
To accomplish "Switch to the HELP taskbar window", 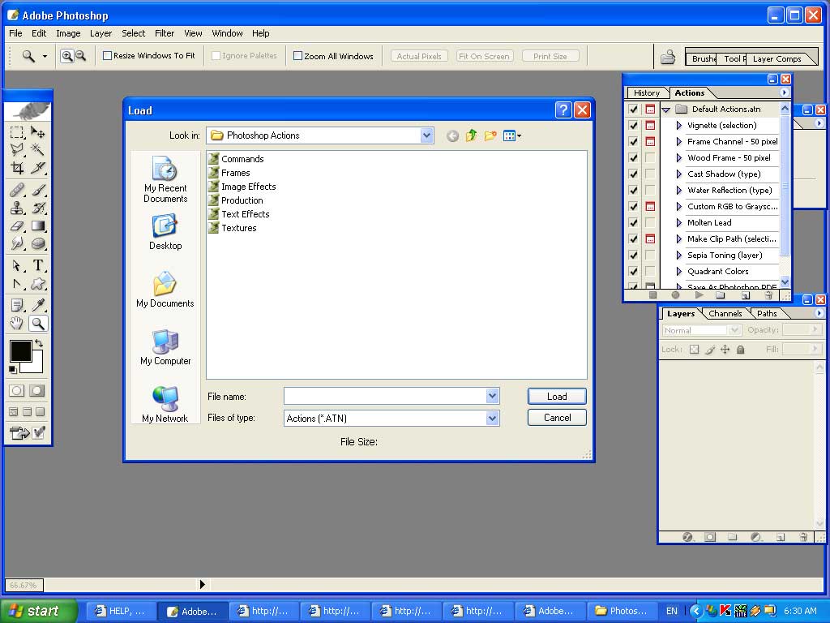I will pos(121,611).
